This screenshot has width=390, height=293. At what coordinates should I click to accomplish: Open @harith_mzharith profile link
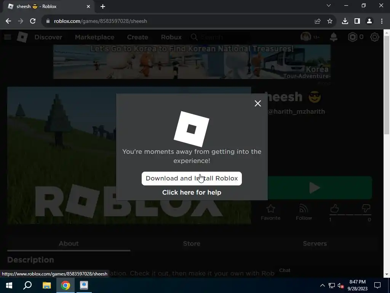pos(296,111)
